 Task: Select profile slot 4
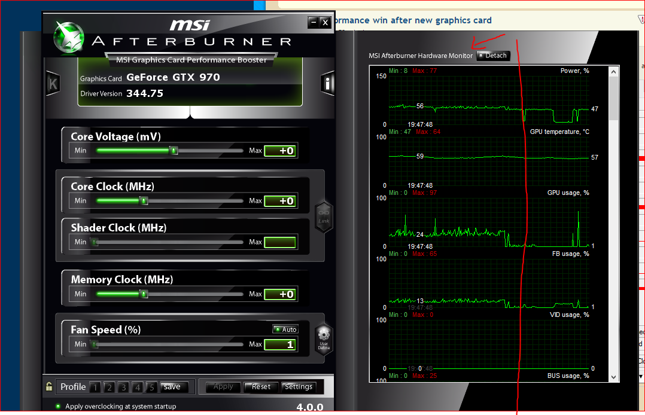pos(138,387)
